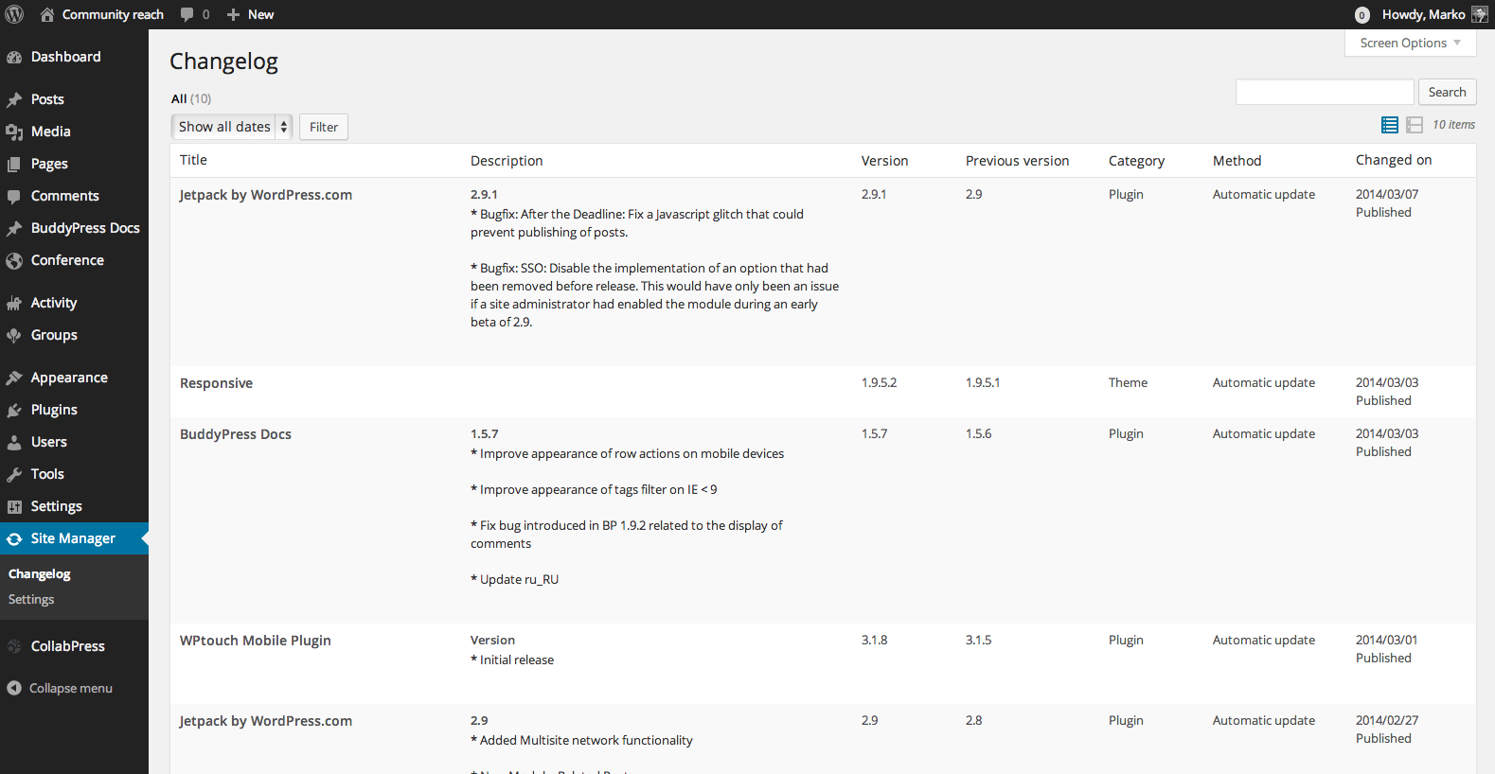Click the 1.5.6 previous version cell
This screenshot has width=1495, height=774.
978,433
